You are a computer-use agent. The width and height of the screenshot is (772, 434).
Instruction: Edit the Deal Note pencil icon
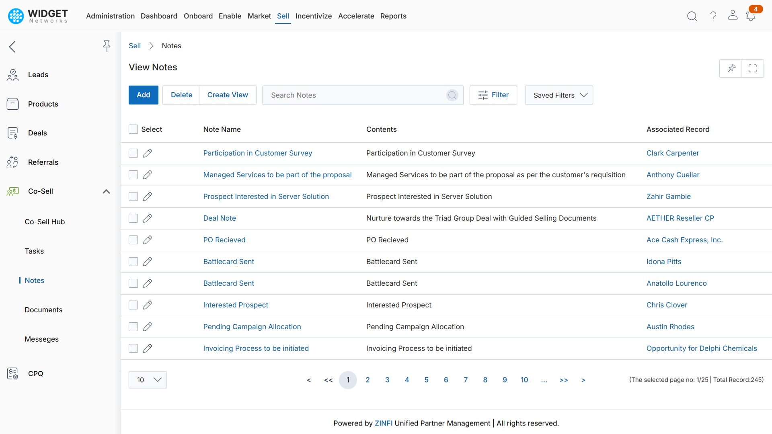(148, 218)
